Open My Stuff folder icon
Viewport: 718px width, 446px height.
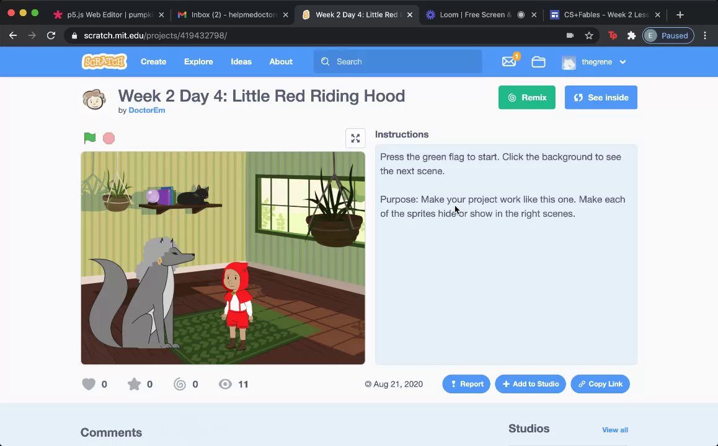click(538, 62)
